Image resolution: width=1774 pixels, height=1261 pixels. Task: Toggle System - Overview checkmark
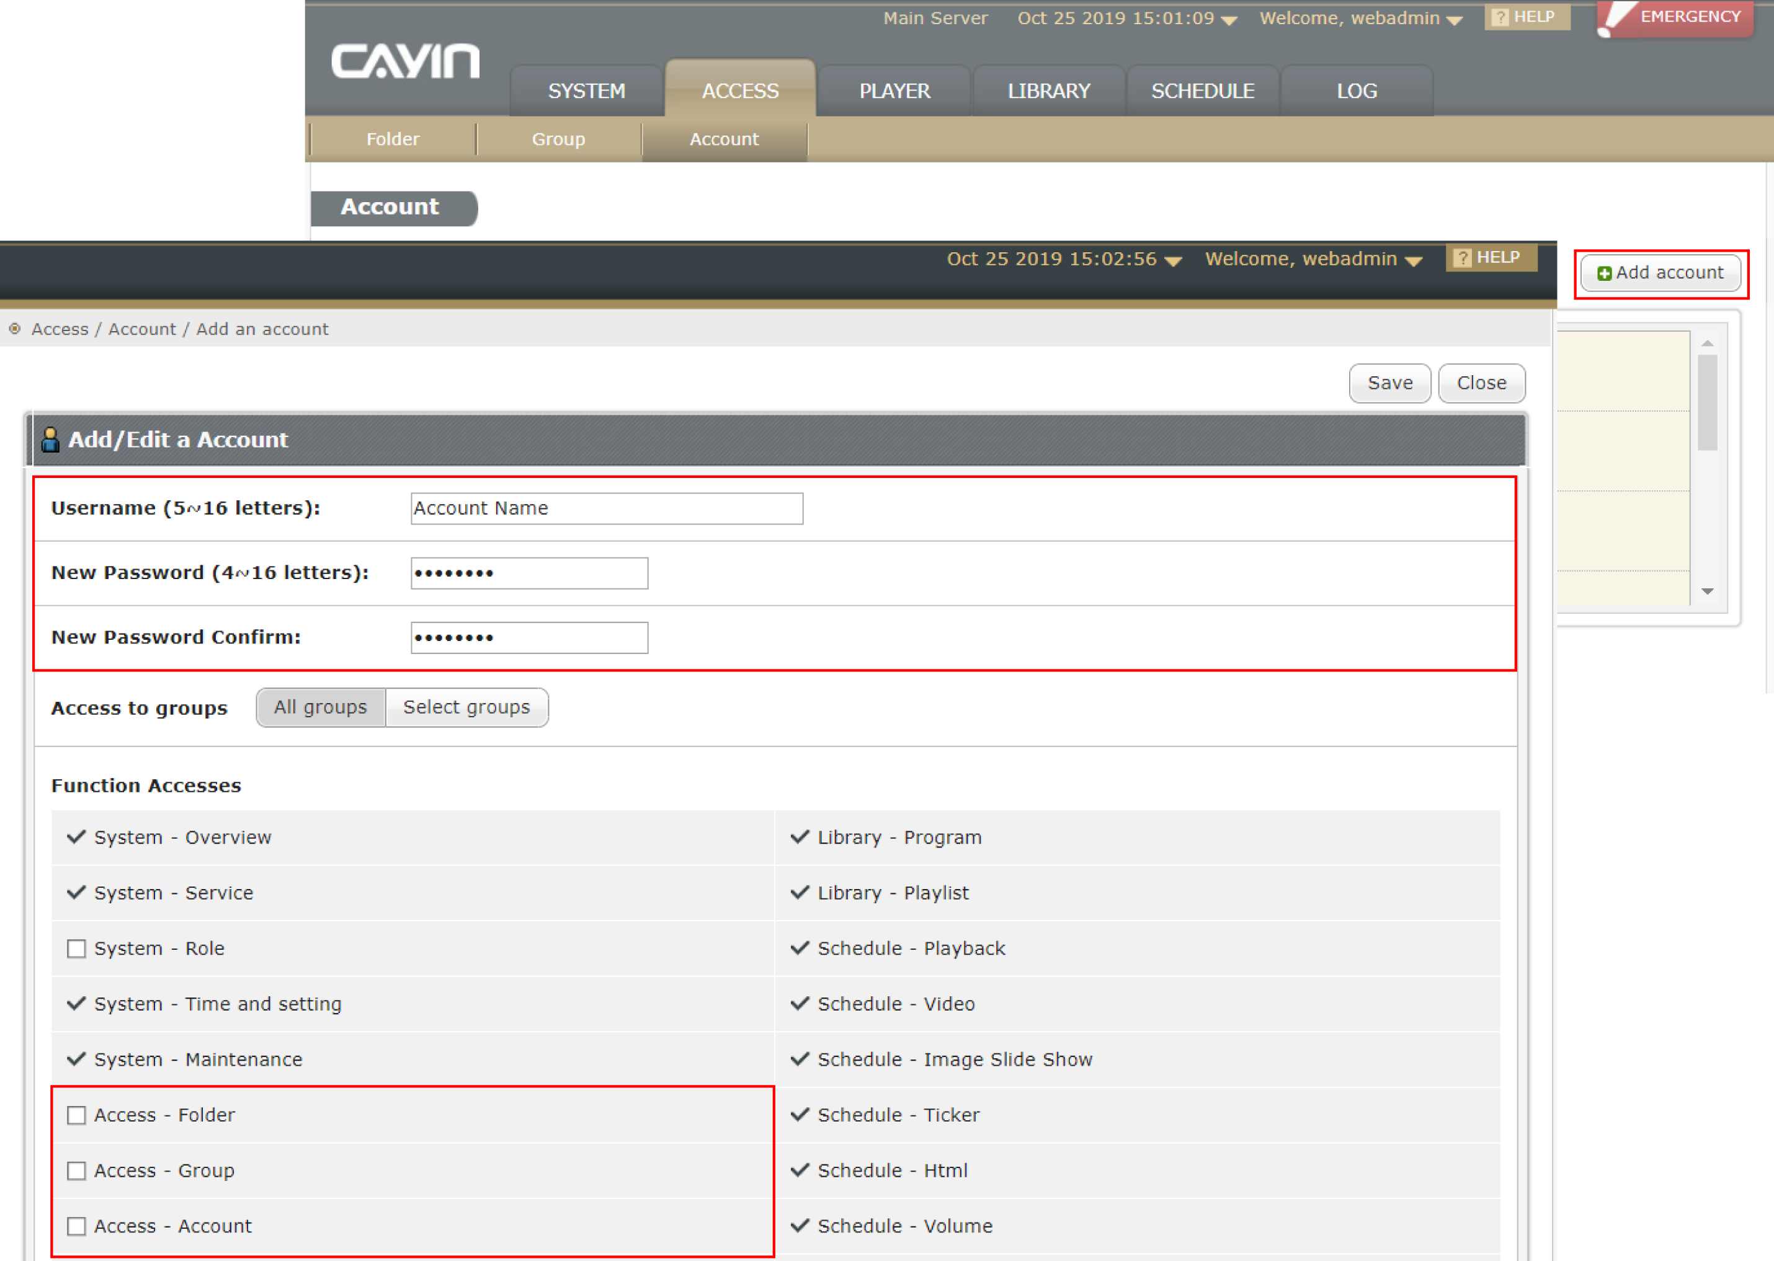tap(76, 837)
